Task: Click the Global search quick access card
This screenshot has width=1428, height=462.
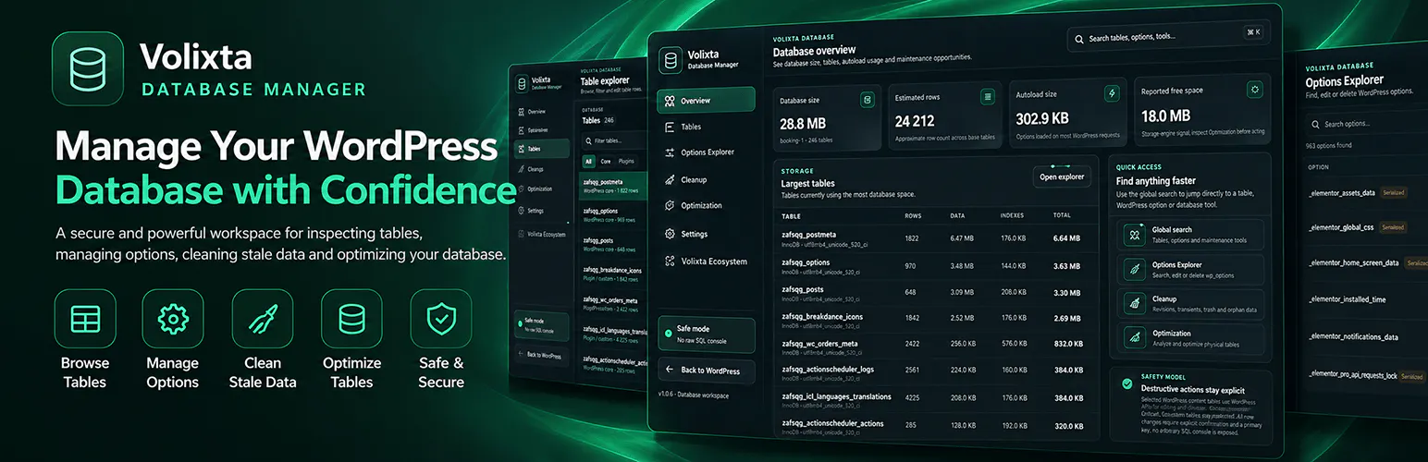Action: pyautogui.click(x=1189, y=235)
